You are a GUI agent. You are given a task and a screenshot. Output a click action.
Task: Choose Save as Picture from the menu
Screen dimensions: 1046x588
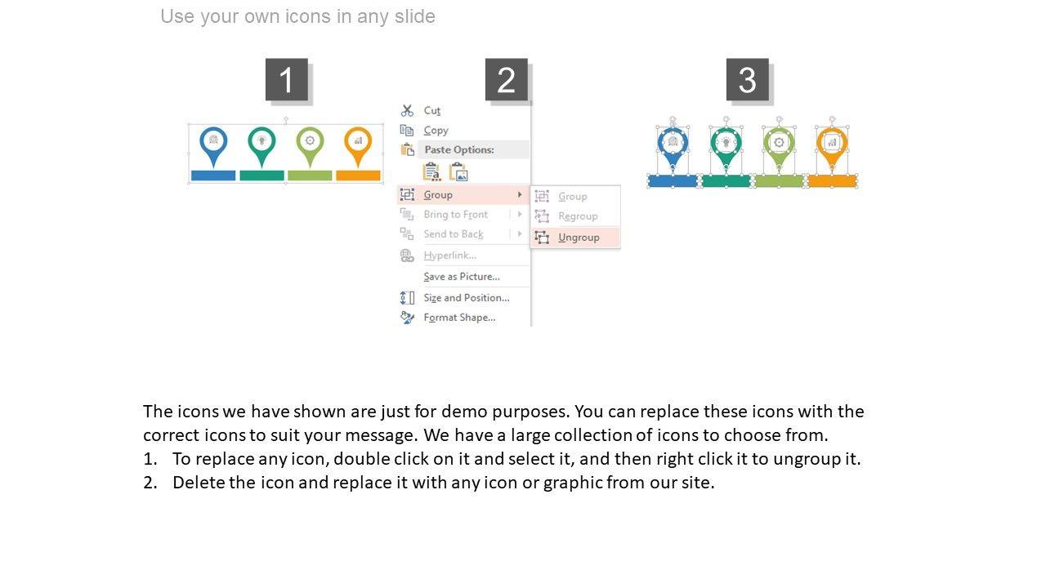click(463, 276)
